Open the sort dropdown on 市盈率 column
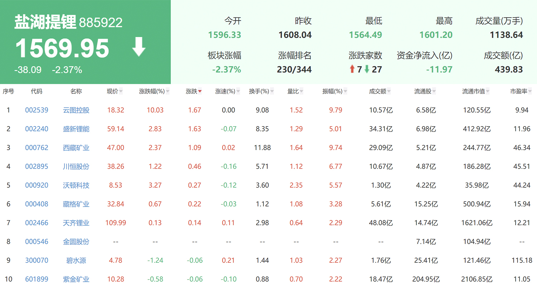Image resolution: width=537 pixels, height=291 pixels. pyautogui.click(x=529, y=91)
